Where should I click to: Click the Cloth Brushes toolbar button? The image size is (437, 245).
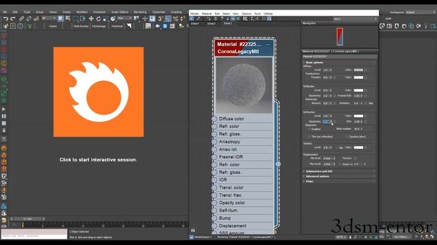(81, 26)
